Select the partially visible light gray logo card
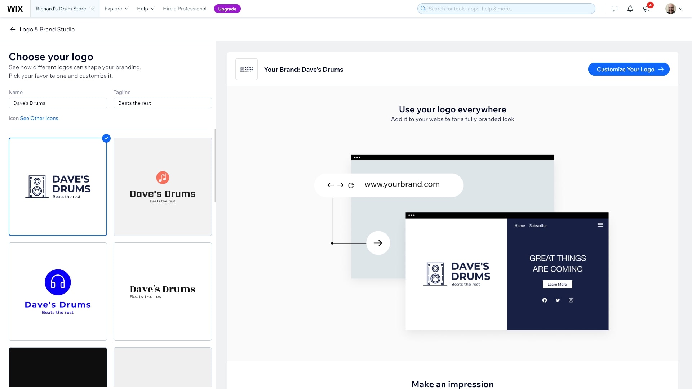692x389 pixels. (163, 367)
